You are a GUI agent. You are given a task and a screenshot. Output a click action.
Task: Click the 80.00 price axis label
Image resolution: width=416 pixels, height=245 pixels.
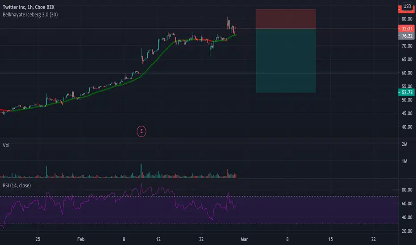[407, 19]
